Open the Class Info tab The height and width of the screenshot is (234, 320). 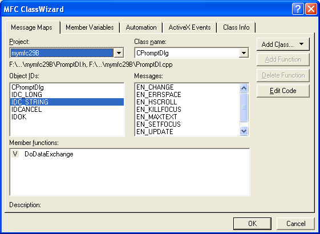click(236, 27)
